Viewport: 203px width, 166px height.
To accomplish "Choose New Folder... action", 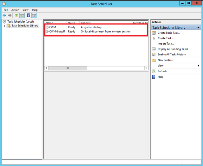I will (x=166, y=60).
